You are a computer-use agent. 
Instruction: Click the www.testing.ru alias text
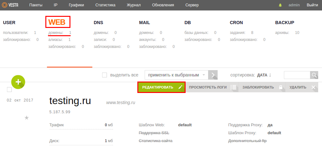(121, 102)
